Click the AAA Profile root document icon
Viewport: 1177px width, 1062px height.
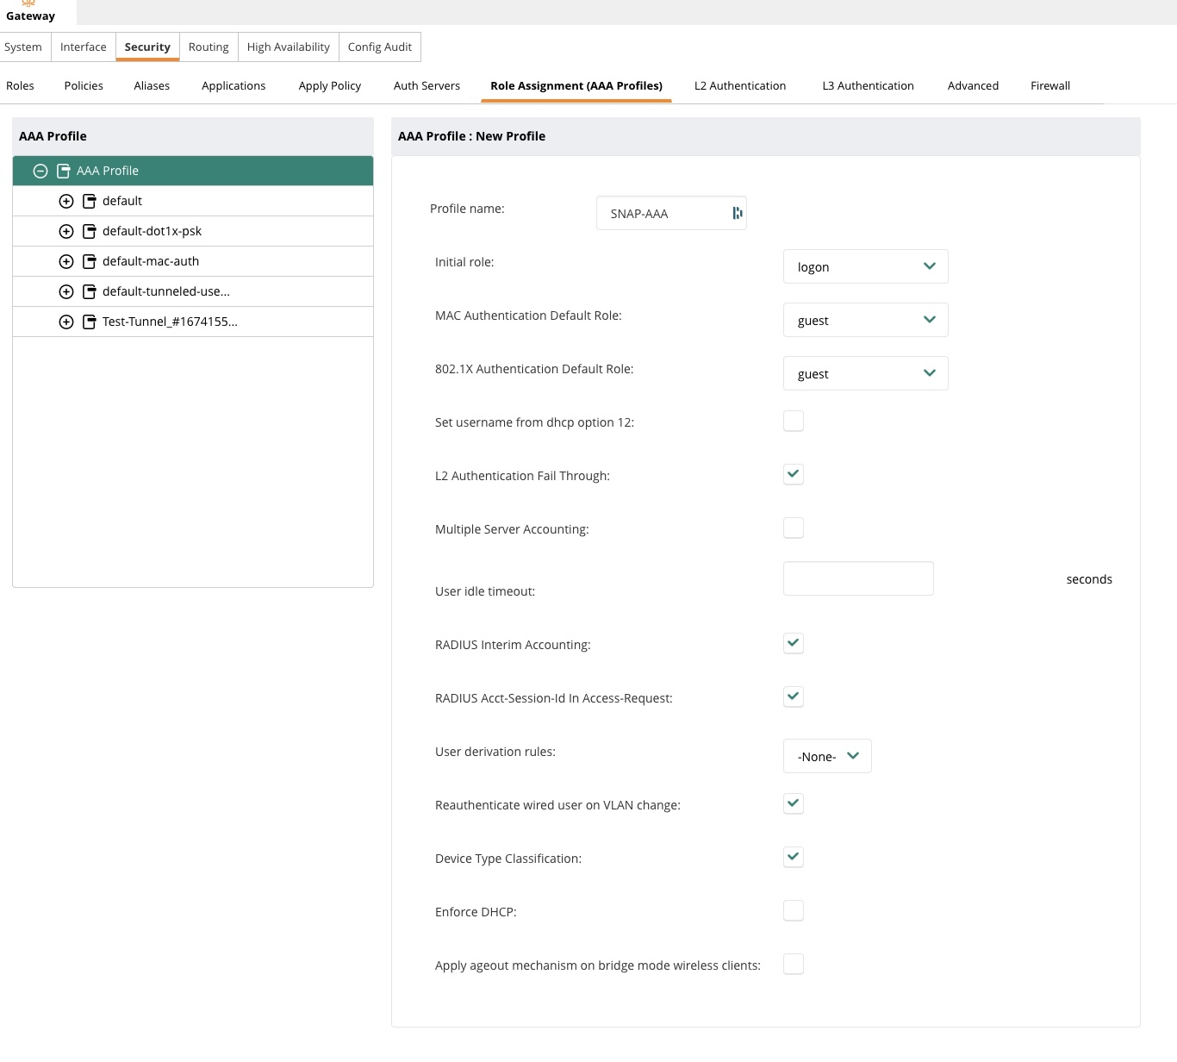pyautogui.click(x=63, y=171)
